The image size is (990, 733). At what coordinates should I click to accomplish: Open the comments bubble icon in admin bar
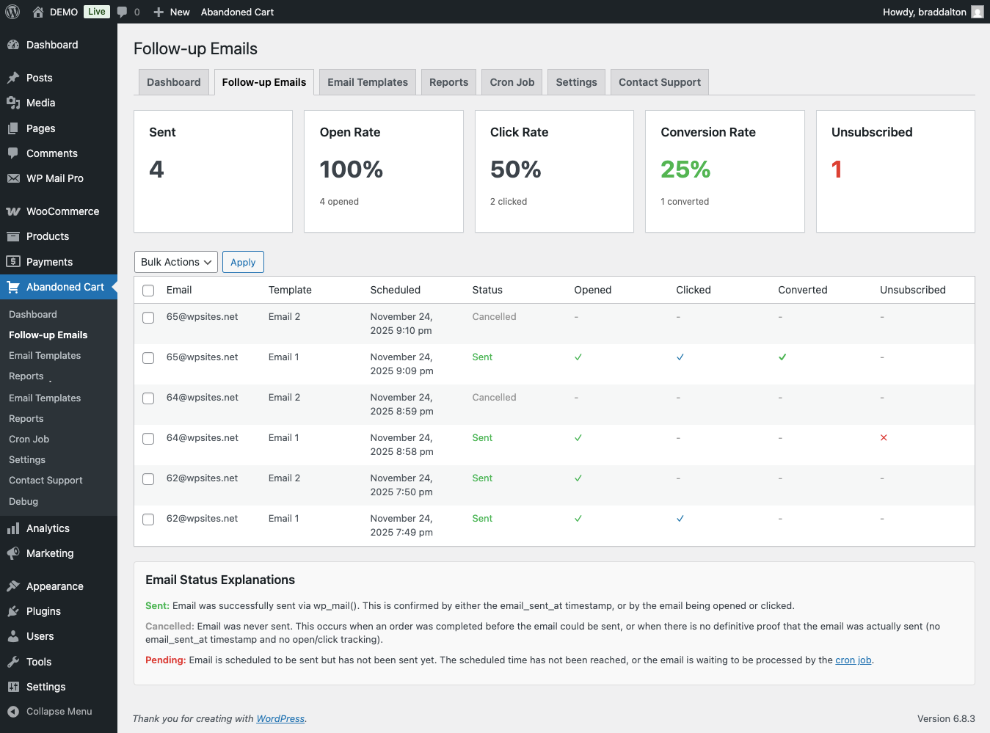click(123, 12)
